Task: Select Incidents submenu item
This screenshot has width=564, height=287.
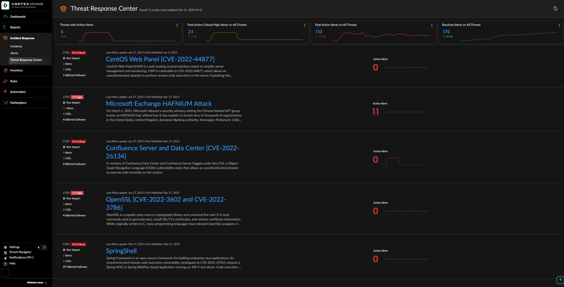Action: tap(16, 46)
